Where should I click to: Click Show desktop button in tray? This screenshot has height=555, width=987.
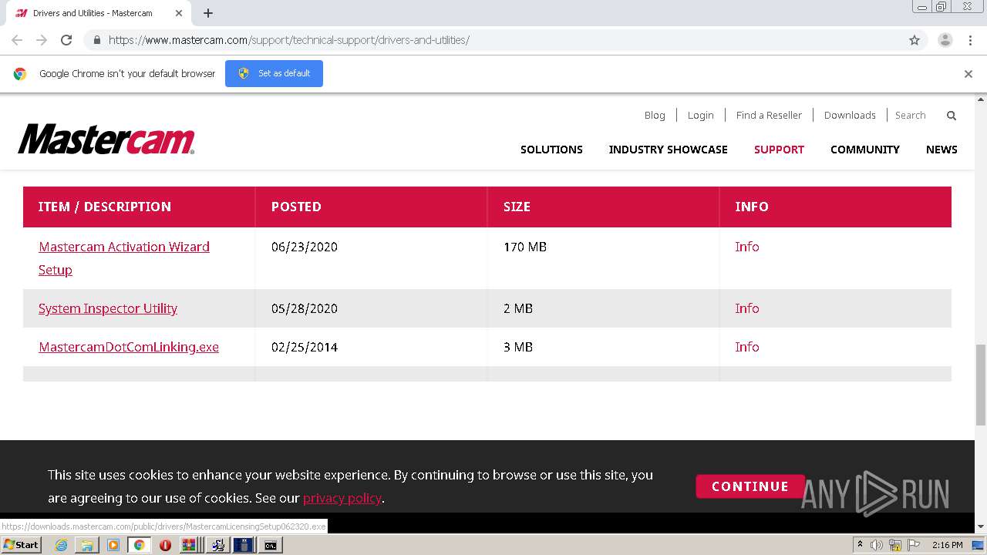979,545
